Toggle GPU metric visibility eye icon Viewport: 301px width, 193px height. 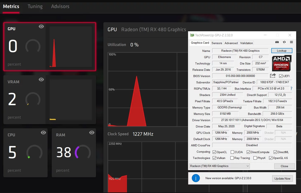pos(41,27)
